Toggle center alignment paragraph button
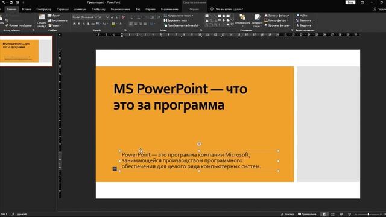The image size is (386, 217). tap(136, 24)
